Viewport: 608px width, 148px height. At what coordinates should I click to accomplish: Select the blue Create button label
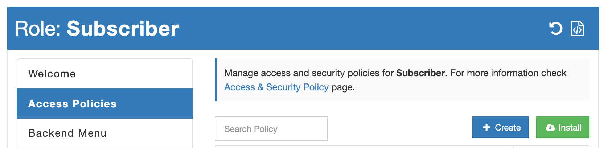(x=508, y=127)
